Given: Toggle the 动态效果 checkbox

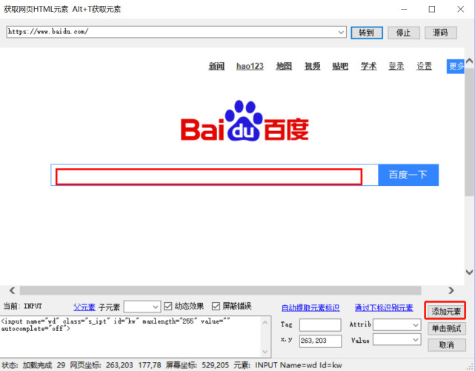Looking at the screenshot, I should tap(167, 307).
